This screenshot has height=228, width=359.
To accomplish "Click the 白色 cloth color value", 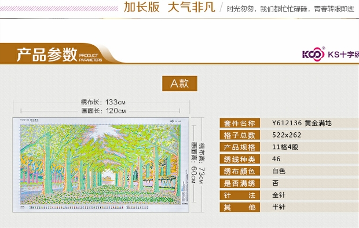I will pos(279,171).
